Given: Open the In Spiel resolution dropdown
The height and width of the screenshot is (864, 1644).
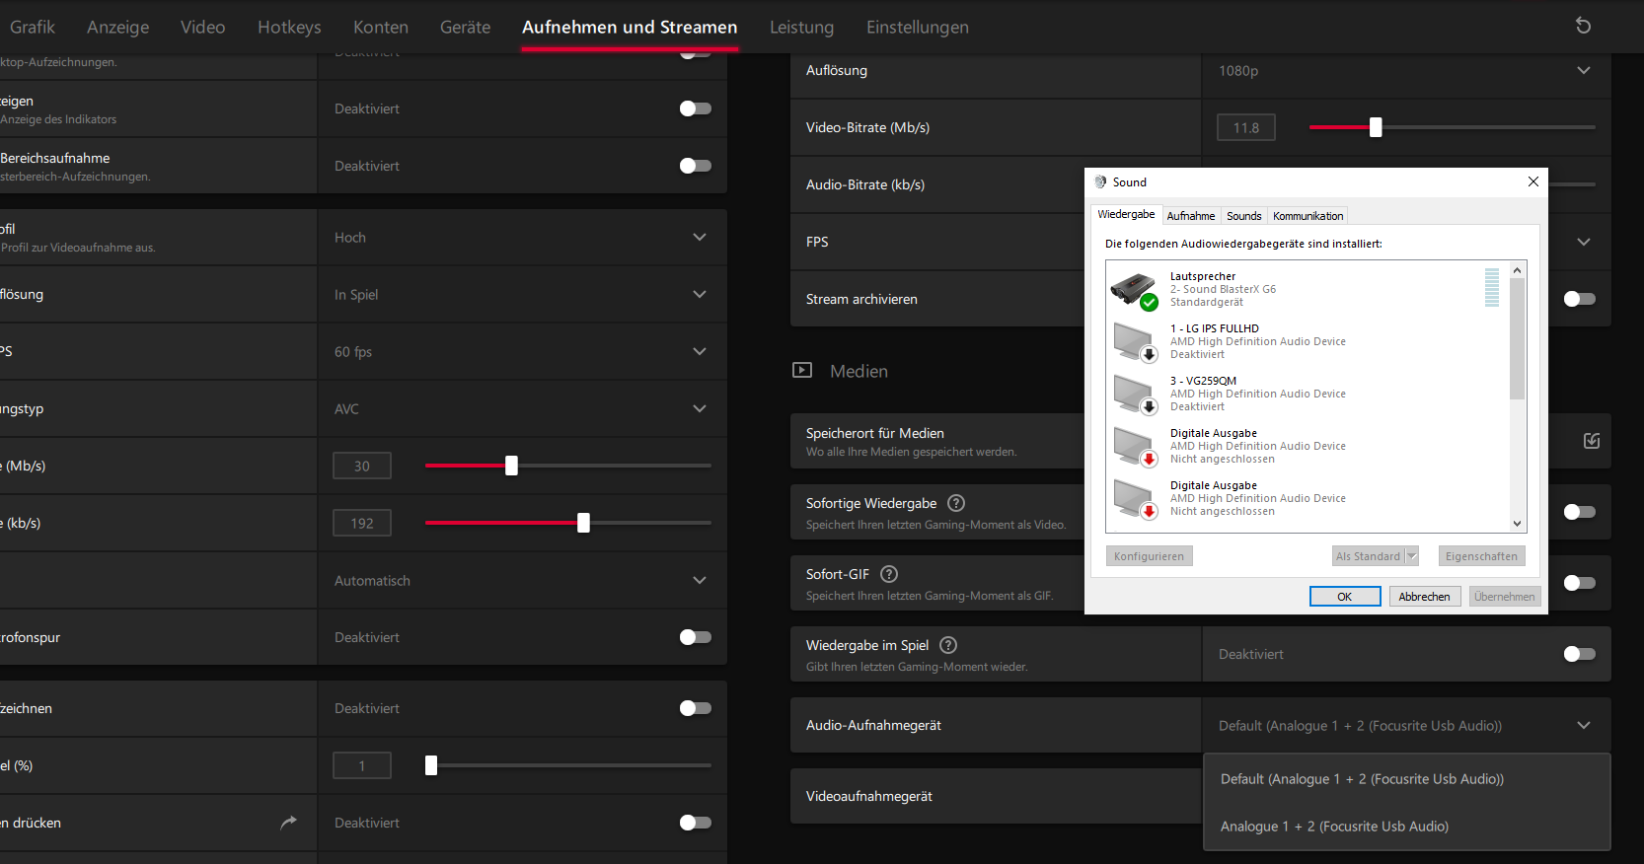Looking at the screenshot, I should pyautogui.click(x=522, y=294).
